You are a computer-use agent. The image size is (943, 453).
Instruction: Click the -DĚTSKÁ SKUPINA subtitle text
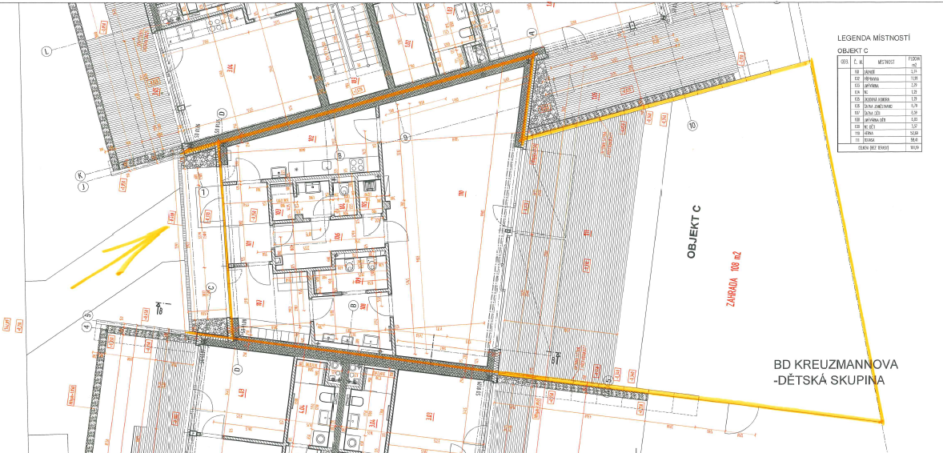[x=829, y=381]
